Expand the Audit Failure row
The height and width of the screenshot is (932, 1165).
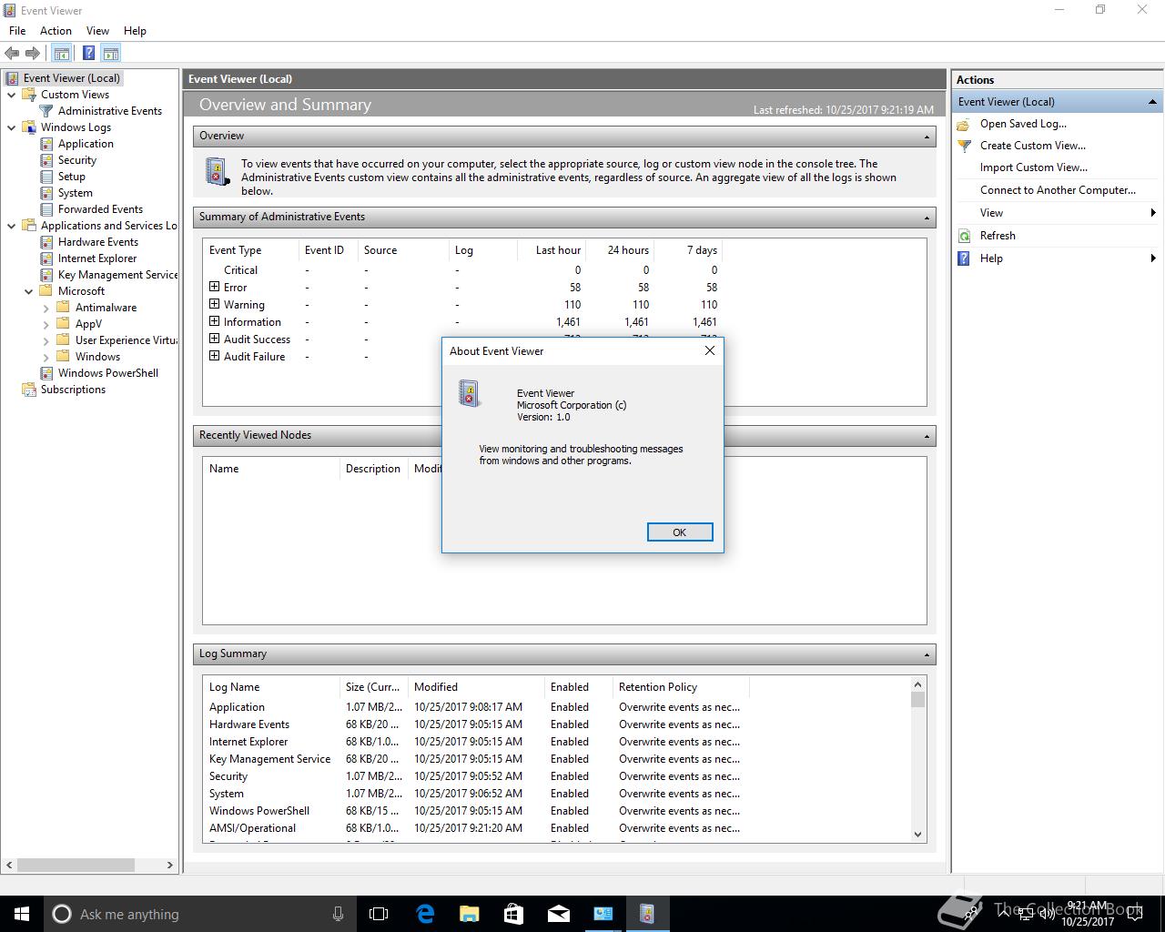point(215,356)
